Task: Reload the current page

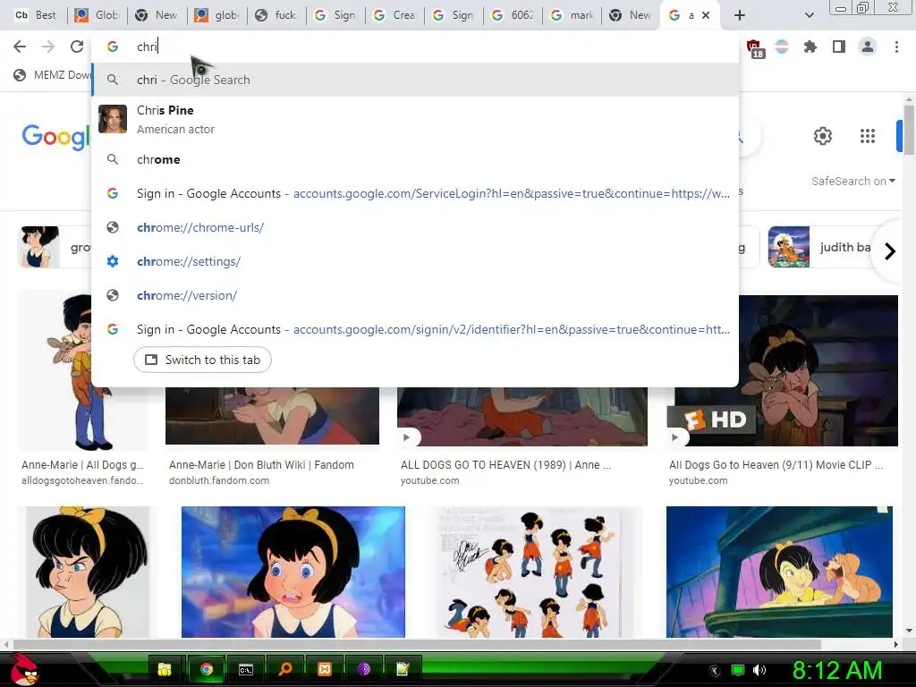Action: (77, 47)
